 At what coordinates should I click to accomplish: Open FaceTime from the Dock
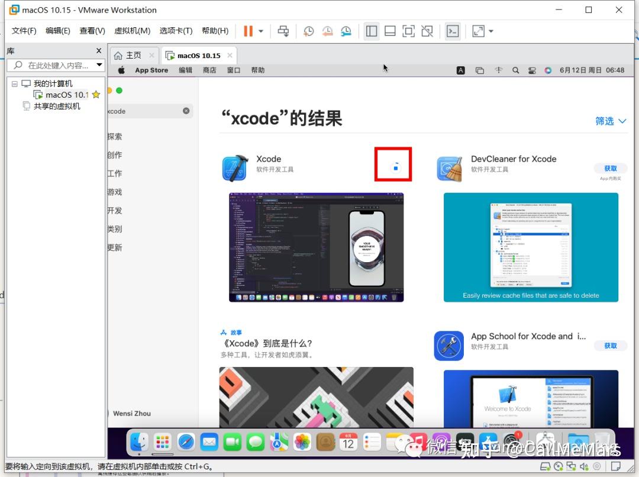point(233,442)
